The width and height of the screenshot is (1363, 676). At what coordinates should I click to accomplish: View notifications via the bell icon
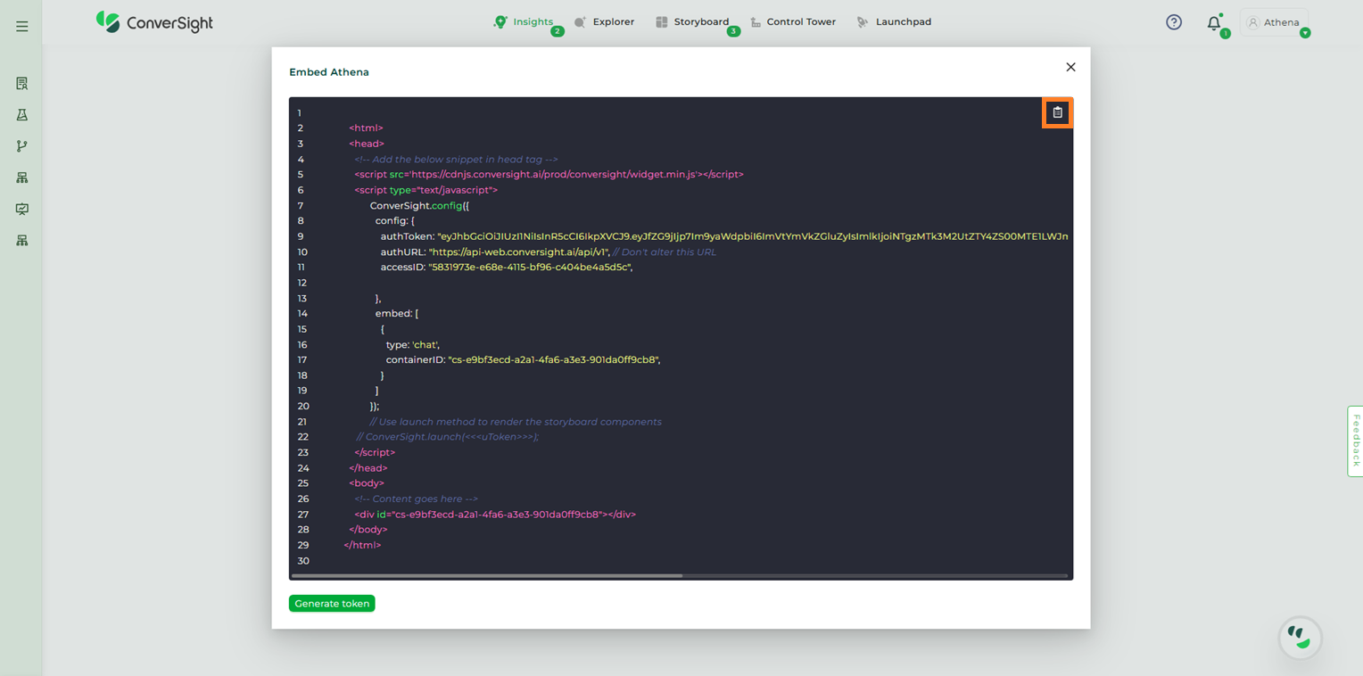[1213, 23]
